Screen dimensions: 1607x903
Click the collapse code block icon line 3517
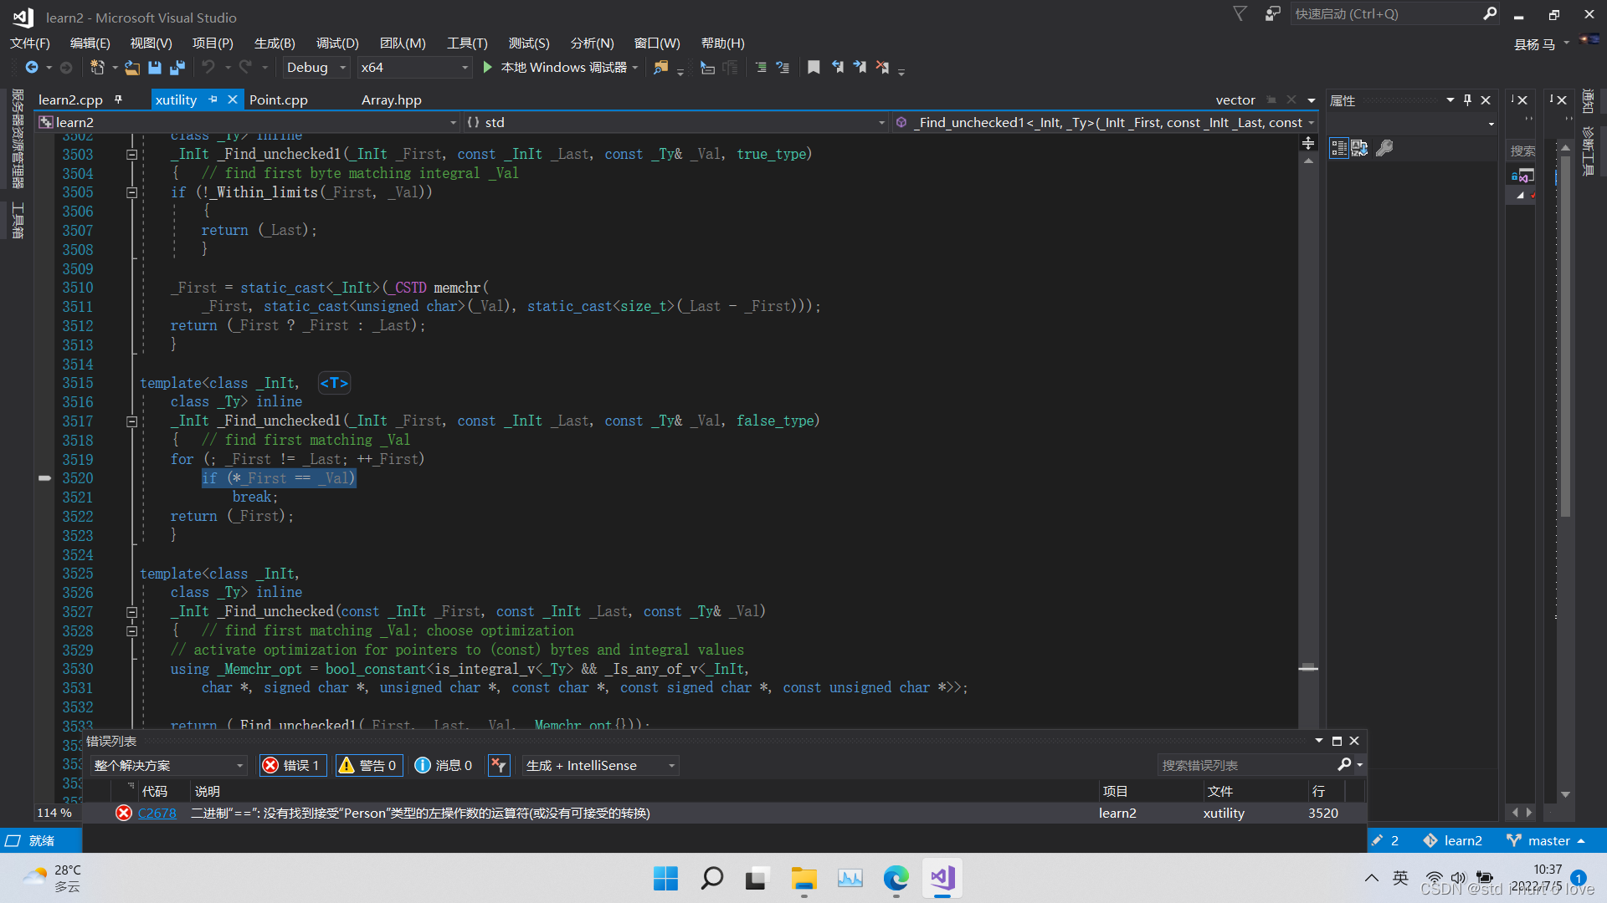point(131,421)
